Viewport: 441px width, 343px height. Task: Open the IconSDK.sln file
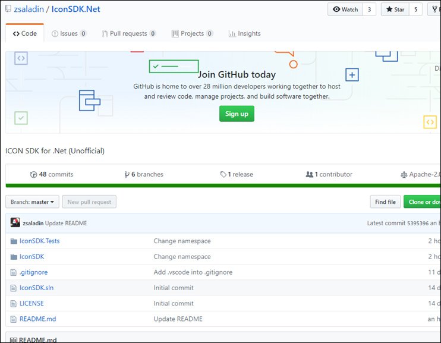click(37, 288)
